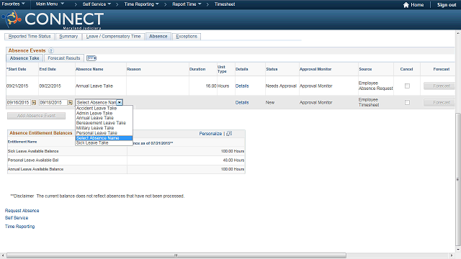461x259 pixels.
Task: Open the Select Absence Name dropdown arrow
Action: tap(120, 102)
